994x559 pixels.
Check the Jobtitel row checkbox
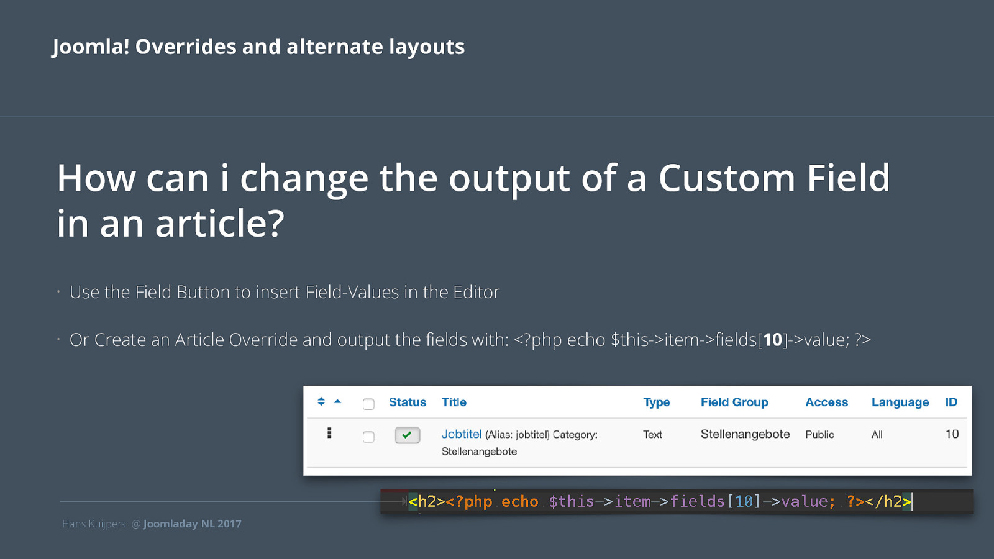(x=368, y=437)
